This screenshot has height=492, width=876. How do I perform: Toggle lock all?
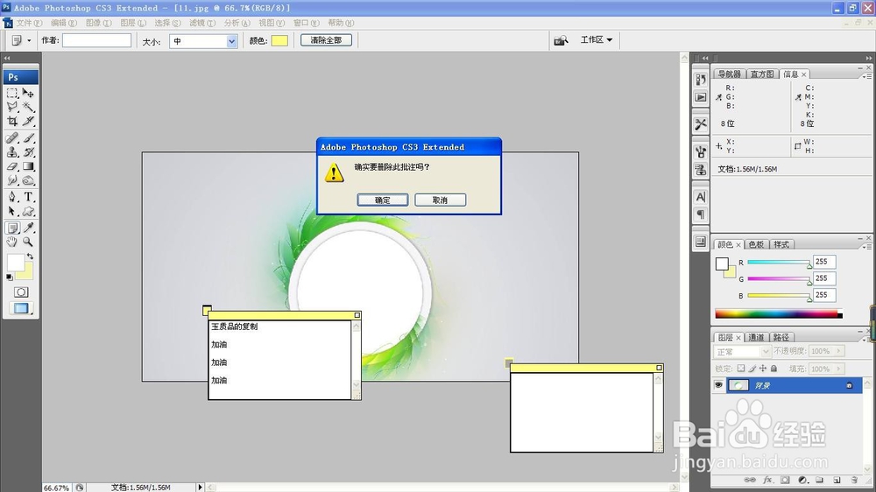tap(774, 369)
